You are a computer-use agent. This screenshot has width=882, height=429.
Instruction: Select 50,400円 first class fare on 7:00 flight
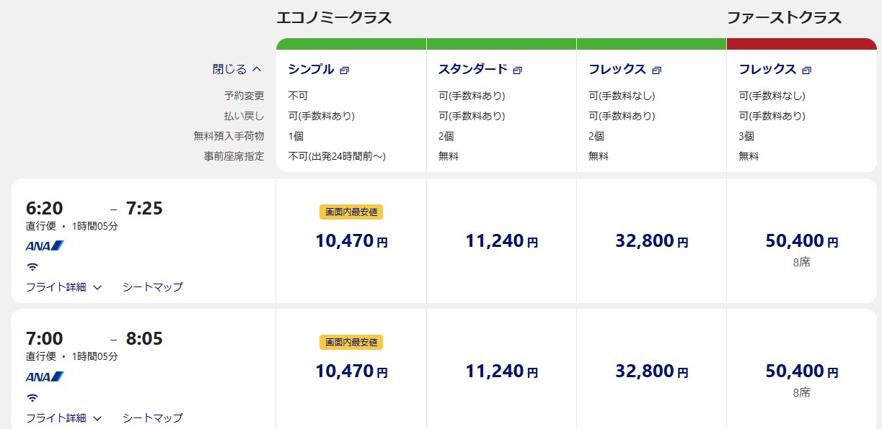802,371
